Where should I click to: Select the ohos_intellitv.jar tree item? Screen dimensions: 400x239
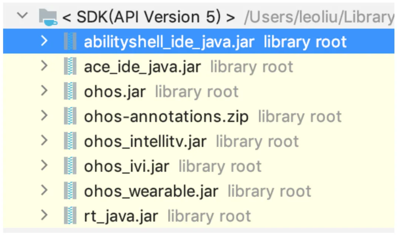[145, 141]
